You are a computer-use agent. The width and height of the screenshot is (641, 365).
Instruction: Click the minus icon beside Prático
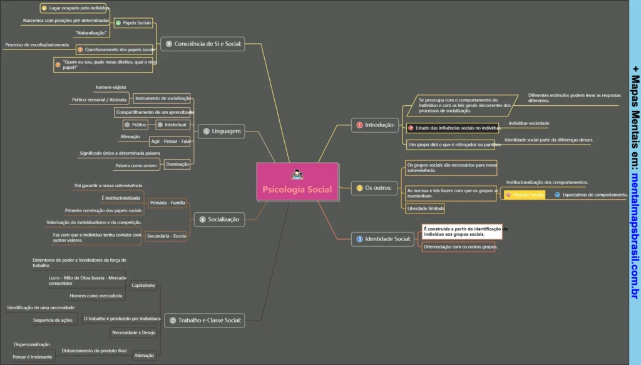(127, 125)
